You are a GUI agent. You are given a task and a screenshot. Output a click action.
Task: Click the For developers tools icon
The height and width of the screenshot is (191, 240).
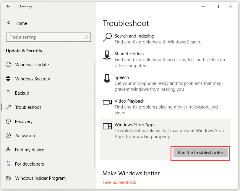point(8,164)
